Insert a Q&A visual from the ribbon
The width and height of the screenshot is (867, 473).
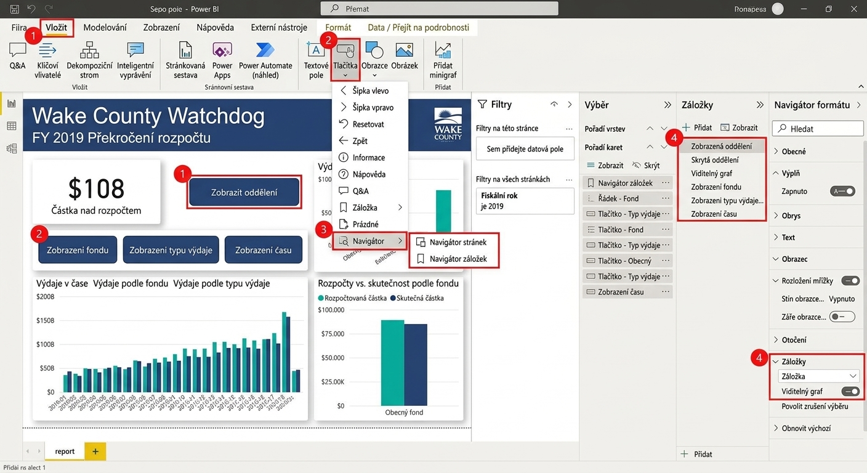[x=18, y=56]
